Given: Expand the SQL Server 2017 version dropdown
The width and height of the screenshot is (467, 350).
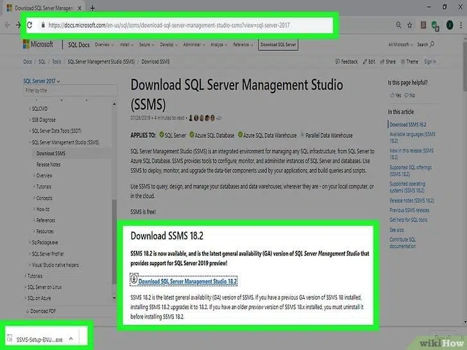Looking at the screenshot, I should point(40,81).
